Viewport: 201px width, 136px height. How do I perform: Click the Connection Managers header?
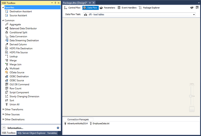[78, 119]
